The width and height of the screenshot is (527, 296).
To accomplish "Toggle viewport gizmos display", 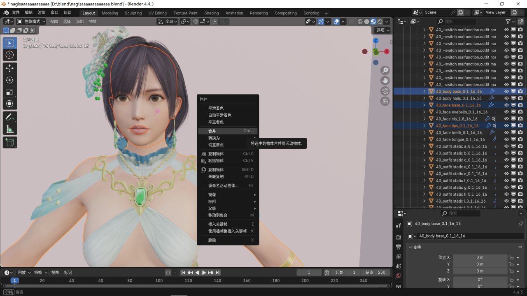I will point(321,21).
